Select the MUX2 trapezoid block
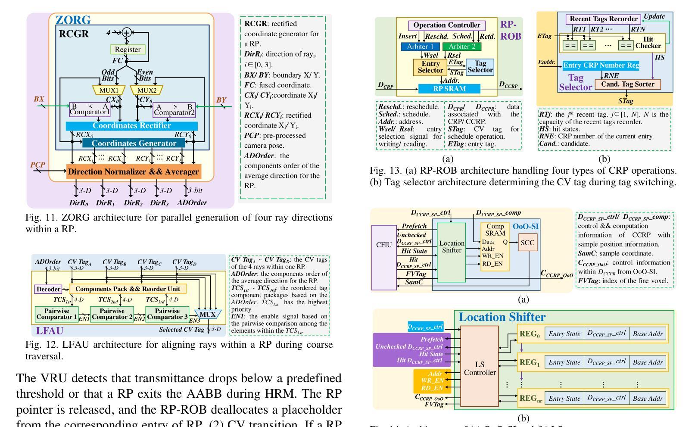The width and height of the screenshot is (698, 427). (146, 90)
